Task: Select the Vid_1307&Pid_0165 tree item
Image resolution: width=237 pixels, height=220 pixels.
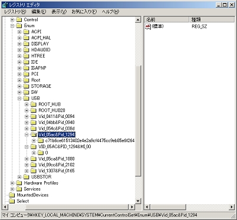Action: coord(57,171)
